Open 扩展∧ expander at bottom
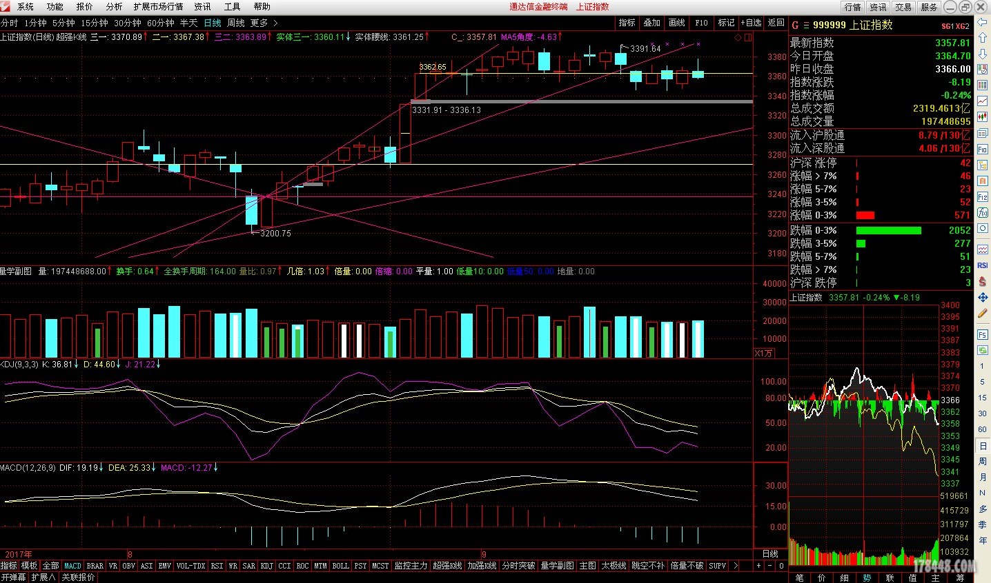 pyautogui.click(x=43, y=577)
